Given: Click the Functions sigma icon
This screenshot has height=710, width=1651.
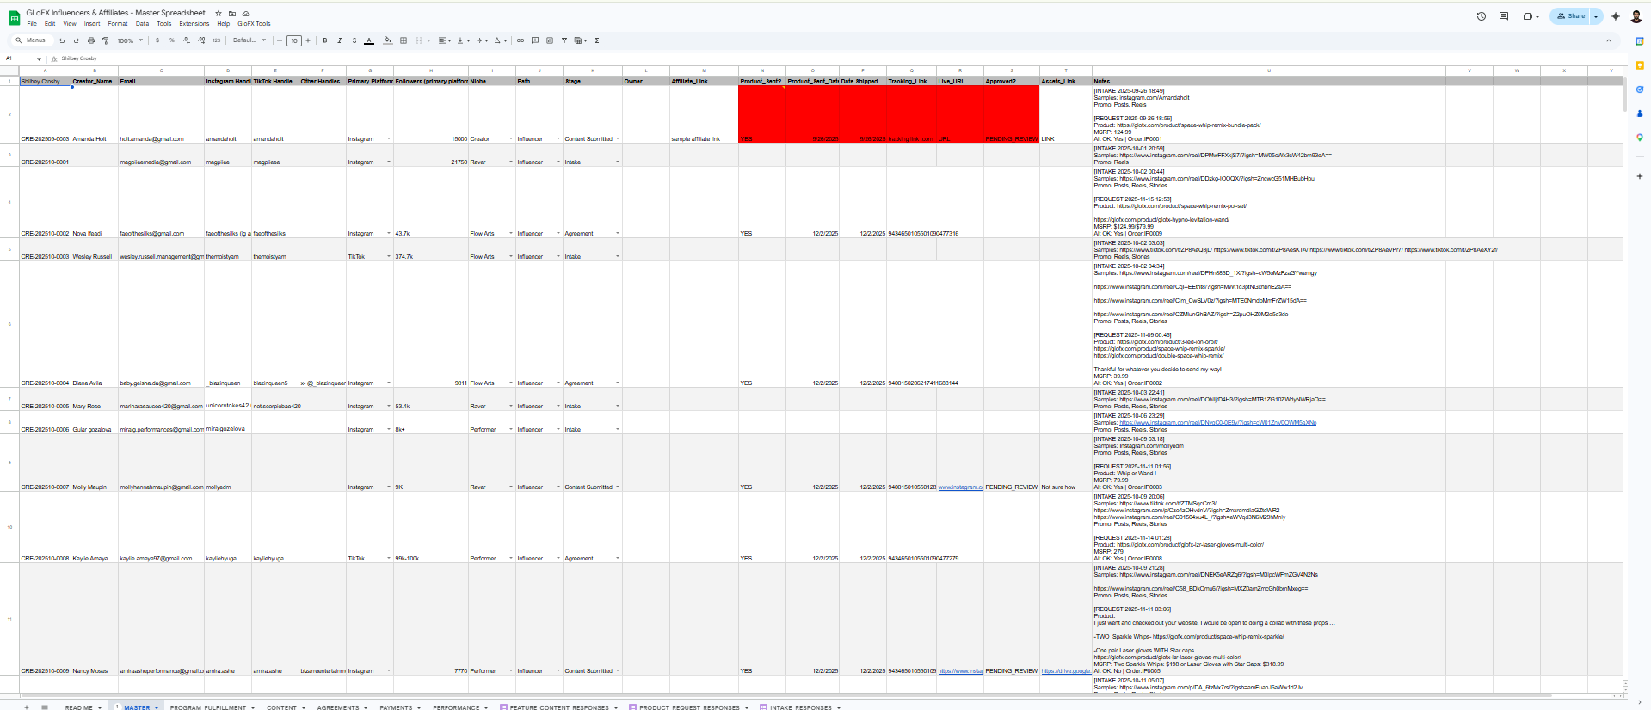Looking at the screenshot, I should (x=597, y=40).
